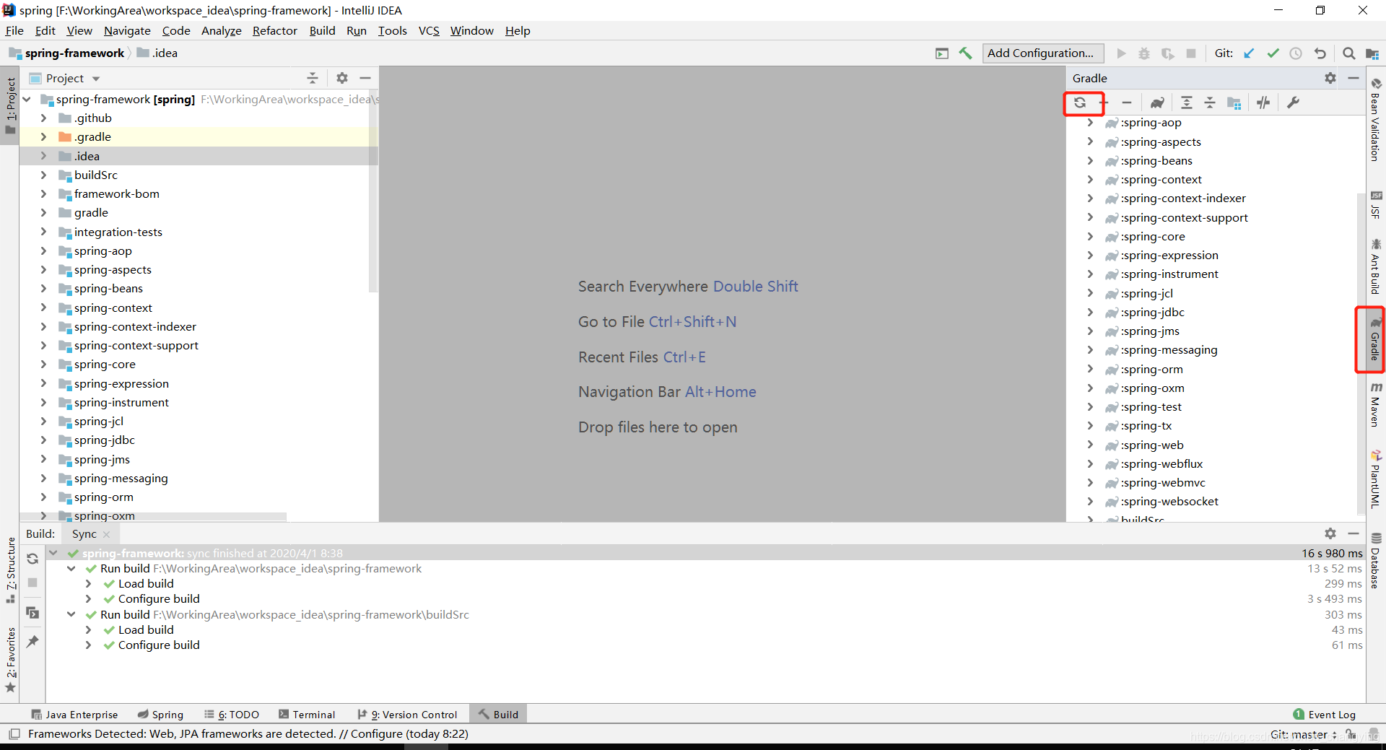Expand all nodes in Gradle panel
Image resolution: width=1386 pixels, height=750 pixels.
[1187, 103]
